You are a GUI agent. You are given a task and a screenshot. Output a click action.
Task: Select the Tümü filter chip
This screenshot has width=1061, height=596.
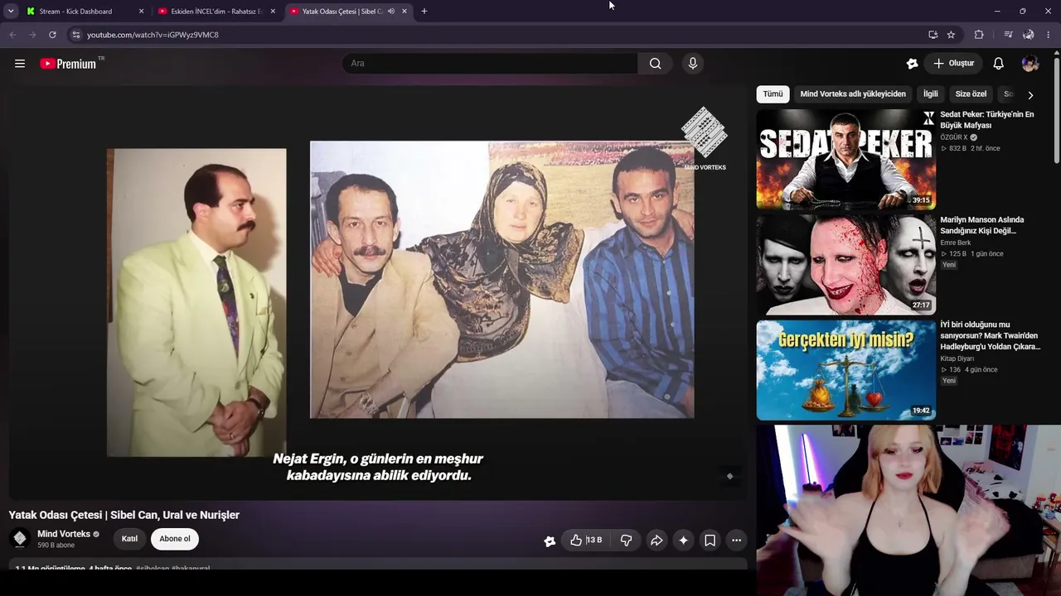[773, 94]
